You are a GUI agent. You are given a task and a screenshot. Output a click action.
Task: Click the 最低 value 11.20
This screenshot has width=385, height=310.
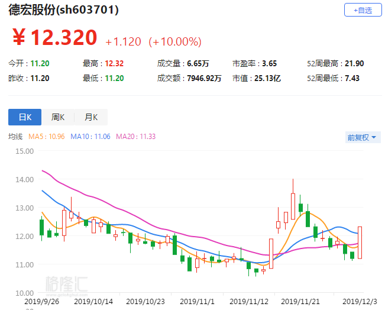pos(114,78)
